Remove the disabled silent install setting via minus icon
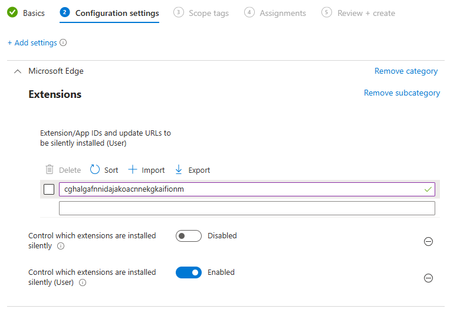 [x=428, y=242]
